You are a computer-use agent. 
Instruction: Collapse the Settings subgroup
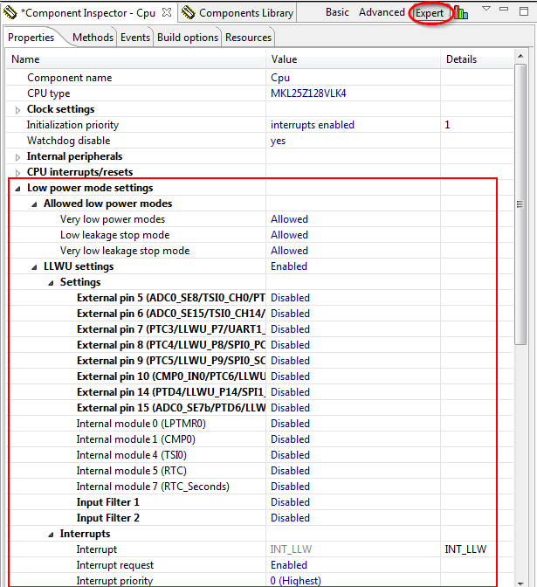(51, 283)
